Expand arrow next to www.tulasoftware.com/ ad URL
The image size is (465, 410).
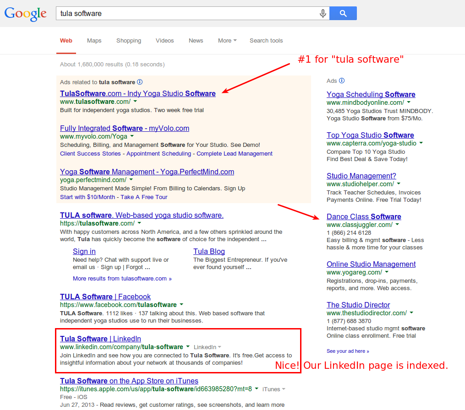tap(135, 101)
